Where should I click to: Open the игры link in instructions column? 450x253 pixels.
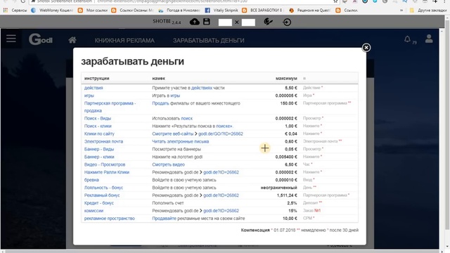[89, 96]
